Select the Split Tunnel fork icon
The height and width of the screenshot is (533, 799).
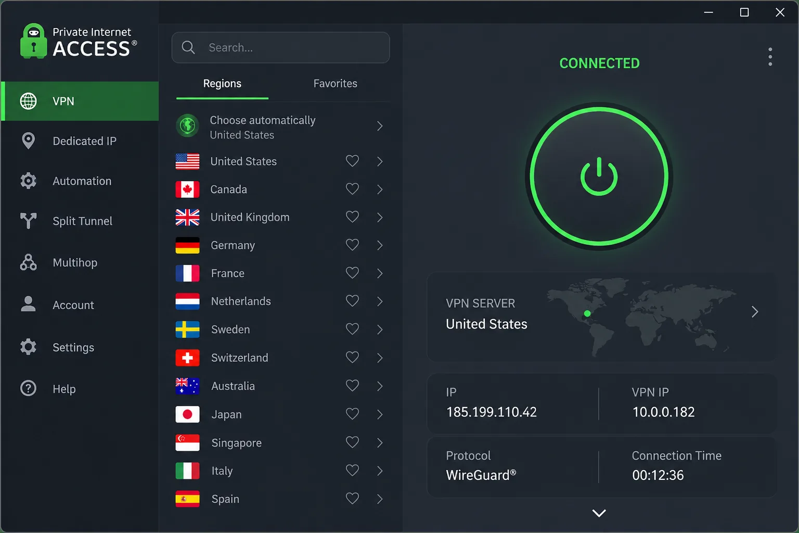point(28,221)
